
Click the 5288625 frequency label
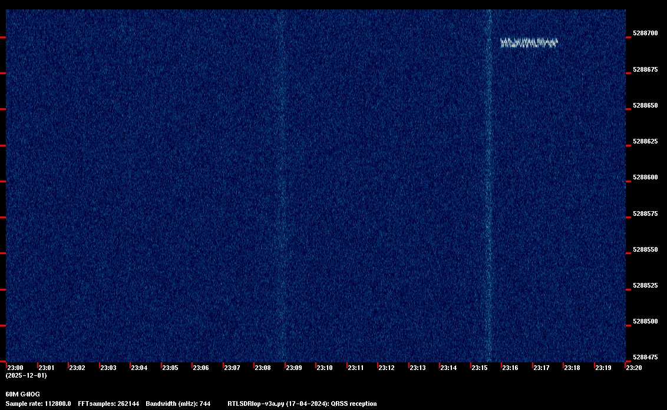645,142
